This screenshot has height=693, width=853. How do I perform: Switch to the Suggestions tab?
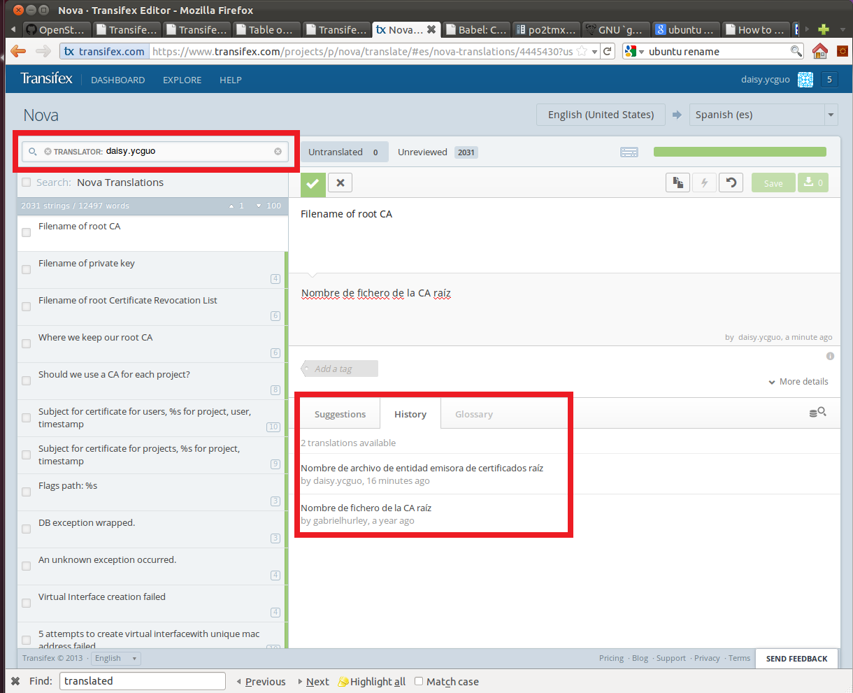(x=340, y=415)
